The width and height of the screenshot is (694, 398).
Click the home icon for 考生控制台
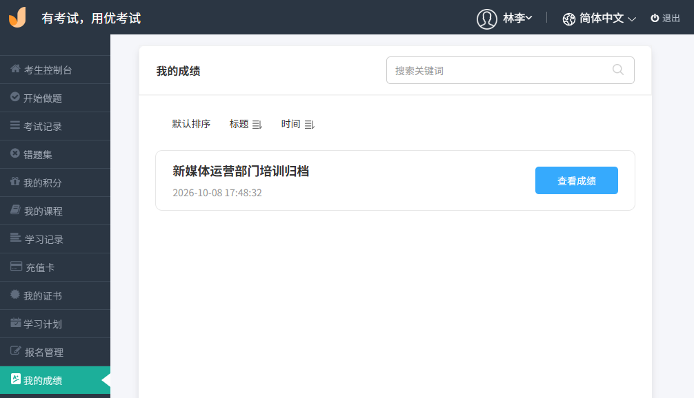point(15,68)
